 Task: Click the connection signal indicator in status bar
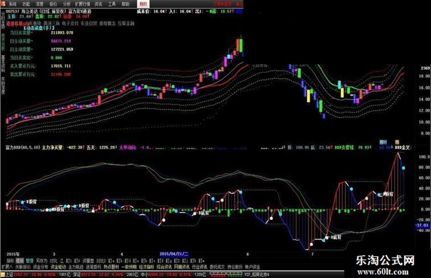point(225,274)
